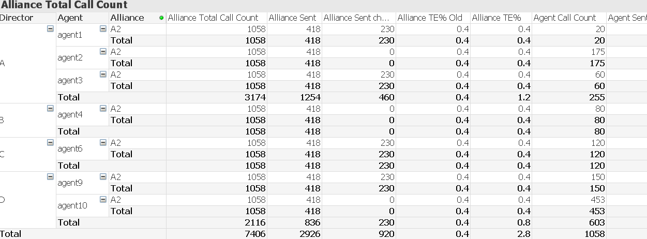647x239 pixels.
Task: Collapse the agent3 row breakdown
Action: tap(103, 74)
